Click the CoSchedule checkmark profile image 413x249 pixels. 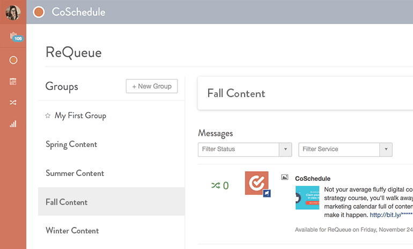coord(256,183)
